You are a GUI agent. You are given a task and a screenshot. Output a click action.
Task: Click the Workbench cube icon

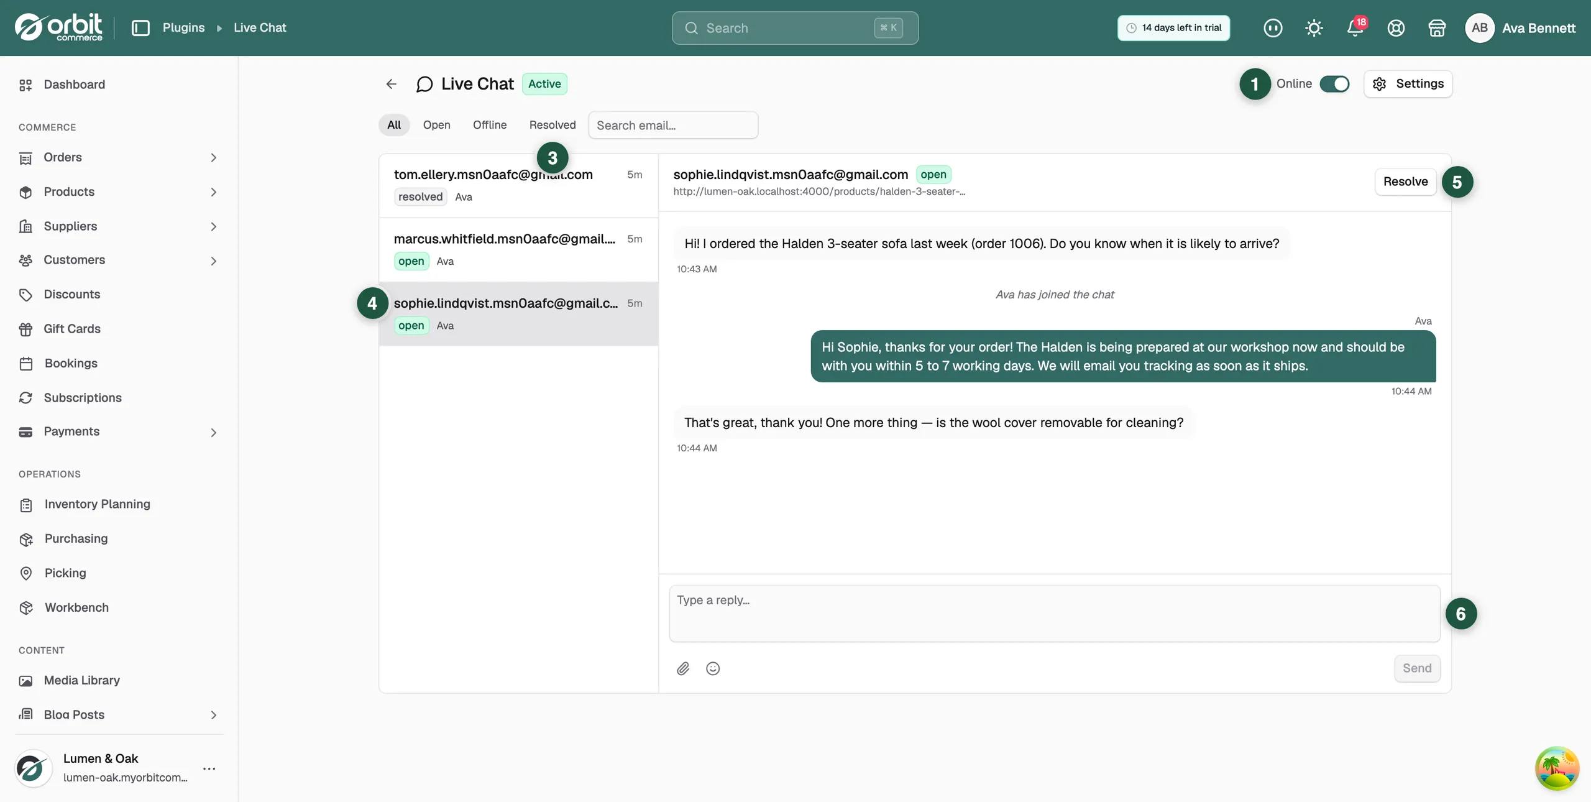[x=25, y=608]
